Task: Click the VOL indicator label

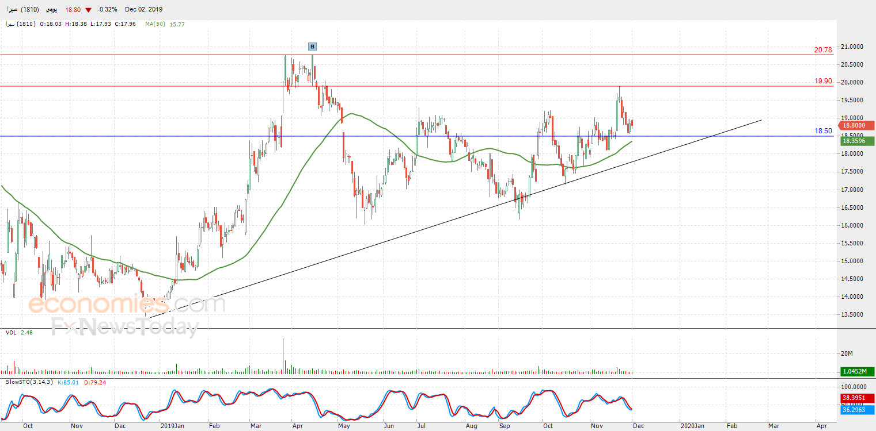Action: click(x=10, y=332)
